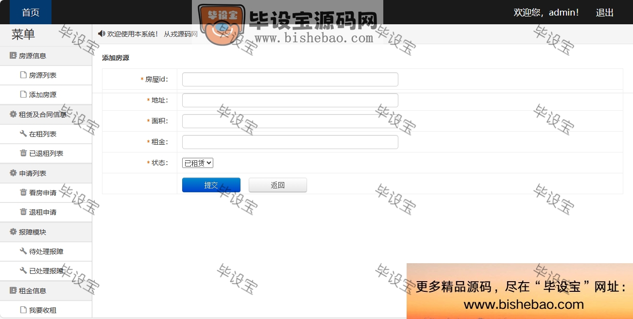
Task: Click the gear icon beside 租赁及合同信息
Action: (13, 115)
